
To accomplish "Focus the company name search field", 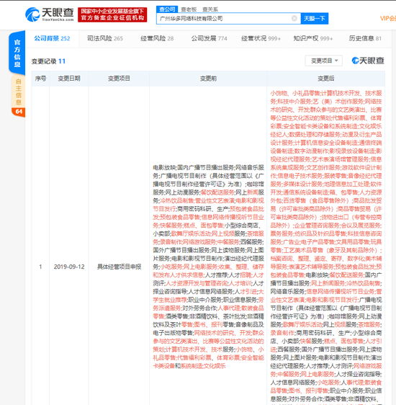I will coord(225,19).
